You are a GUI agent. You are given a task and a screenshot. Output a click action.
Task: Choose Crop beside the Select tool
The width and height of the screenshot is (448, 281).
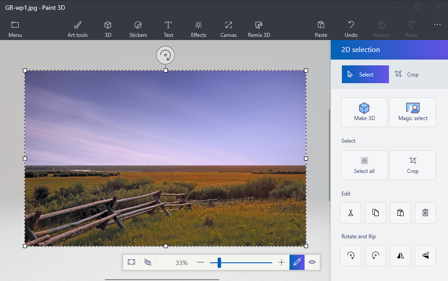click(x=407, y=74)
